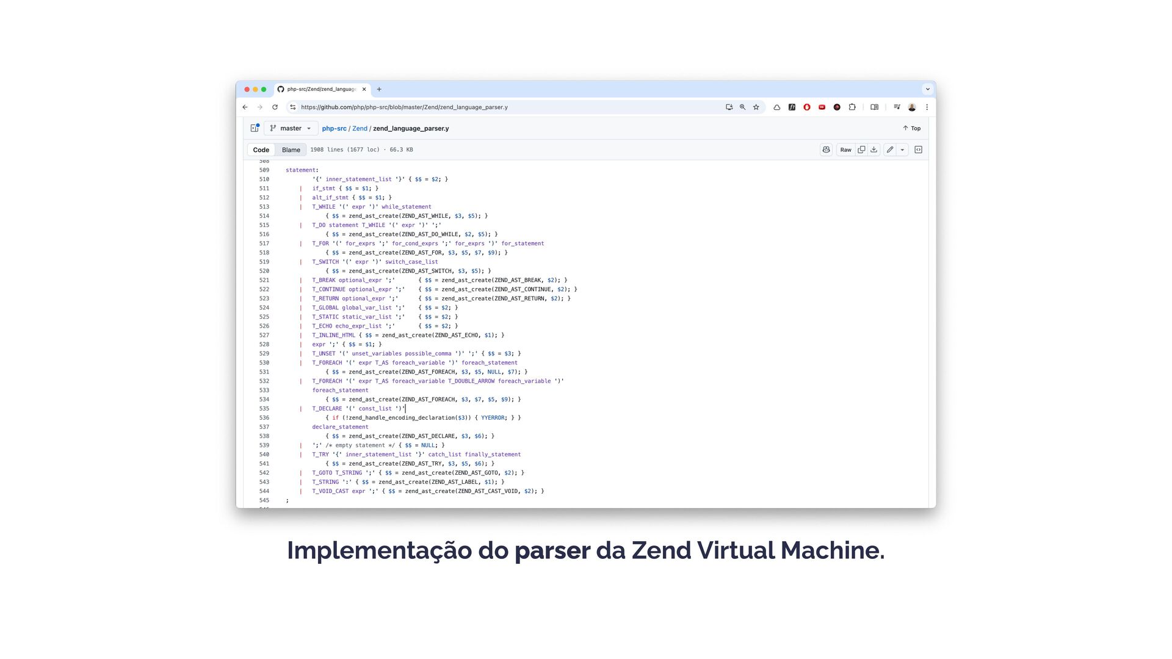Viewport: 1172px width, 659px height.
Task: Open the Extensions puzzle menu
Action: click(852, 107)
